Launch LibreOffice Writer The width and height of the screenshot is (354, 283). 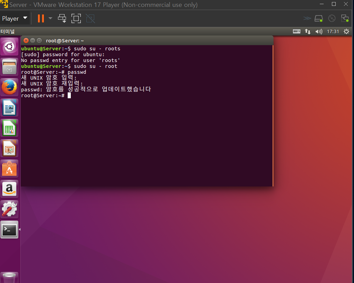click(9, 108)
